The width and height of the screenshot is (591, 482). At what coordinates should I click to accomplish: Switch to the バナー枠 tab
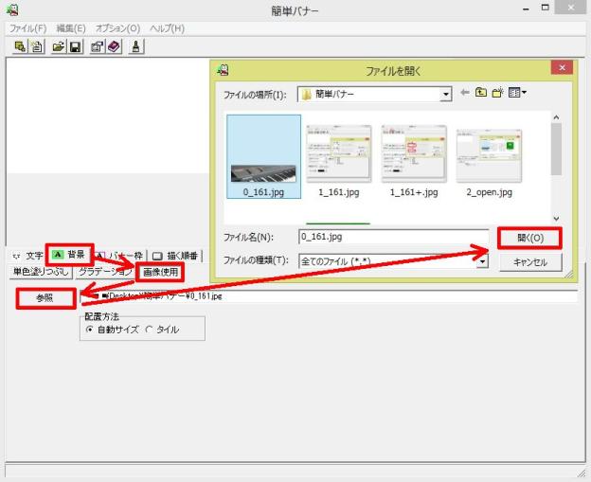(120, 256)
